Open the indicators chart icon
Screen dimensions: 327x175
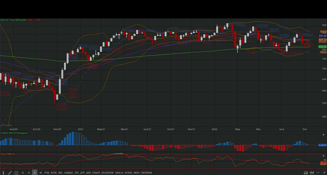(x=306, y=172)
